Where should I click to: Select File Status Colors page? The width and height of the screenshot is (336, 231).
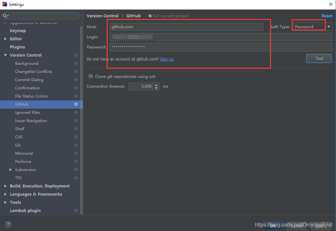tap(31, 96)
